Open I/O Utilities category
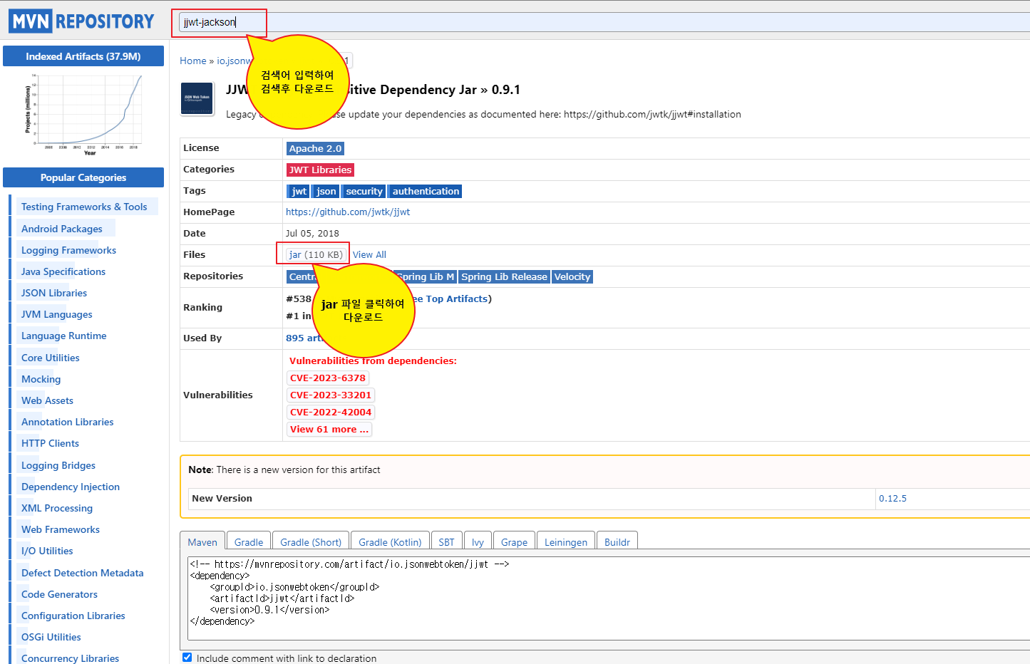The image size is (1030, 664). (x=47, y=551)
